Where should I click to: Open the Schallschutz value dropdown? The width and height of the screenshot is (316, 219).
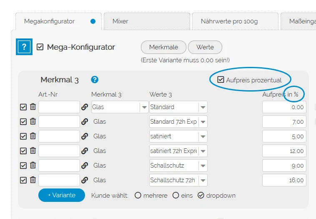pyautogui.click(x=203, y=166)
